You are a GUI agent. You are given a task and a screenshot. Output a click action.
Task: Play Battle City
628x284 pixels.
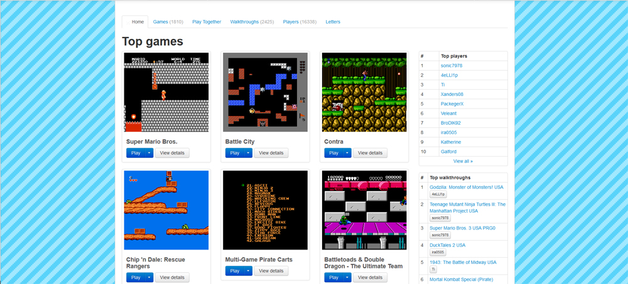[x=234, y=153]
